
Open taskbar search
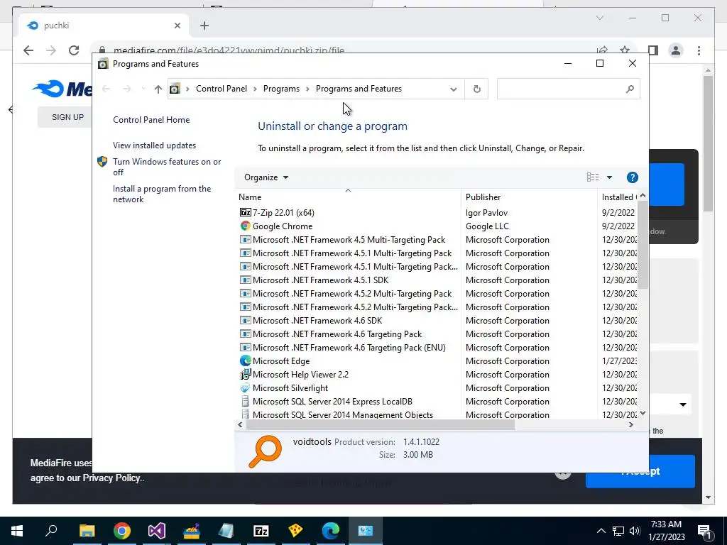tap(51, 531)
